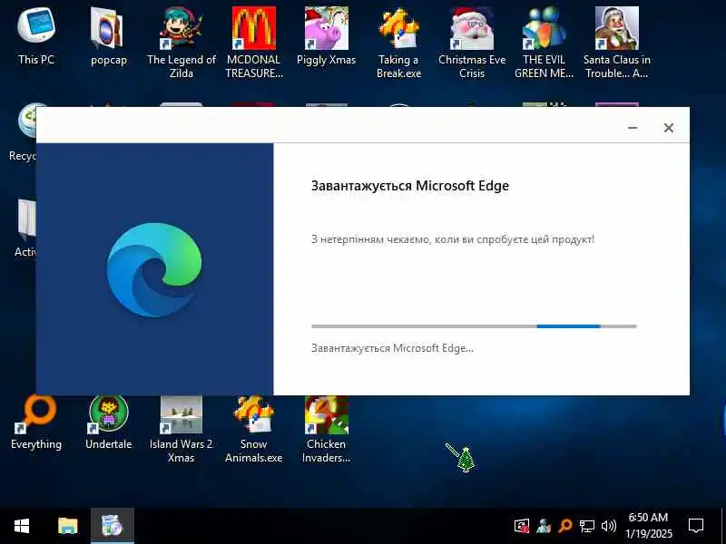Image resolution: width=726 pixels, height=544 pixels.
Task: Click the text 'З нетерпінням чекаємо'
Action: 370,239
